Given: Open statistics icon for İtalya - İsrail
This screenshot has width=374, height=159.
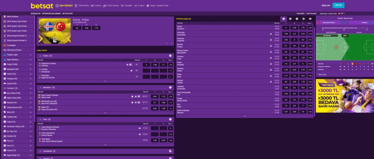Looking at the screenshot, I should click(271, 76).
